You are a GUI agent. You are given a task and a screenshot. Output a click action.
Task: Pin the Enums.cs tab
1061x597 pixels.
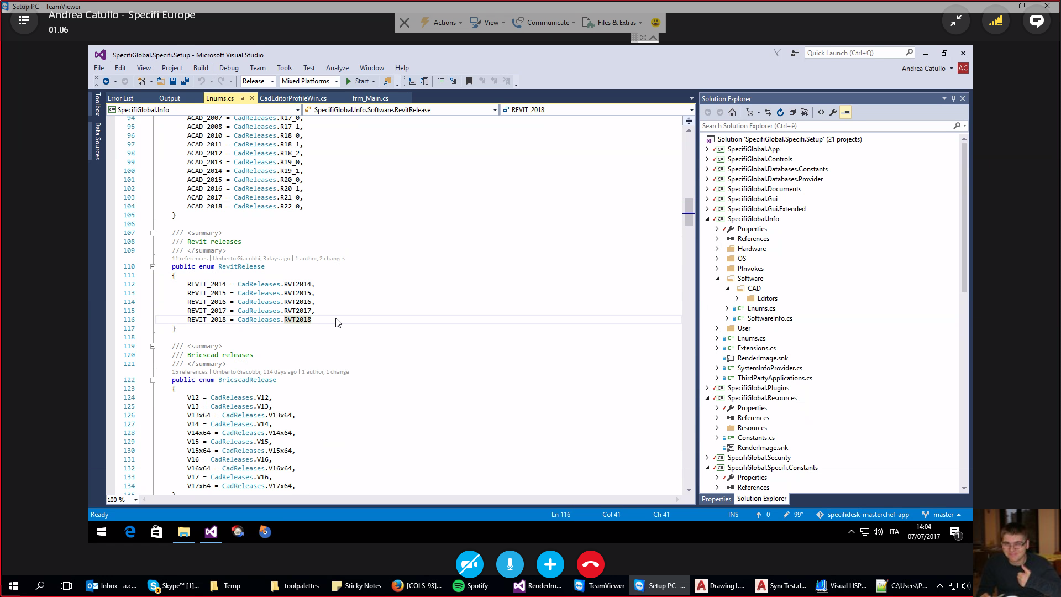coord(241,98)
